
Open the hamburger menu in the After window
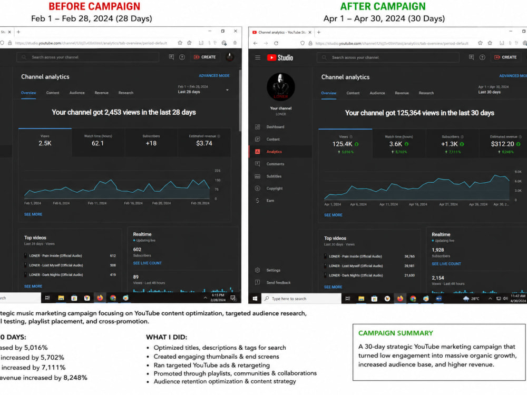(x=258, y=58)
